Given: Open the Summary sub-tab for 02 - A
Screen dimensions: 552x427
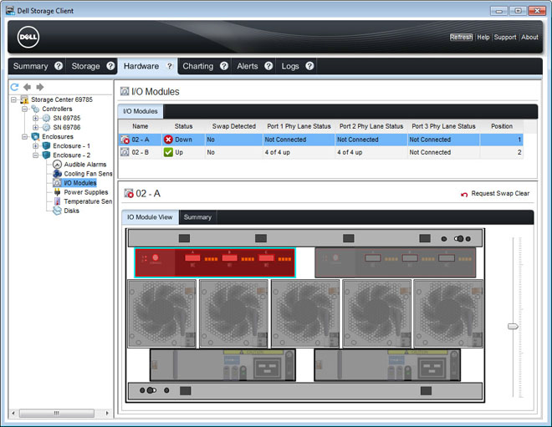Looking at the screenshot, I should 197,217.
